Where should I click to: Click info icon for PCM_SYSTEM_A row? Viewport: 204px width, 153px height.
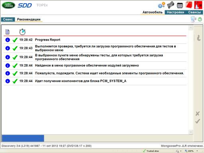pyautogui.click(x=8, y=81)
